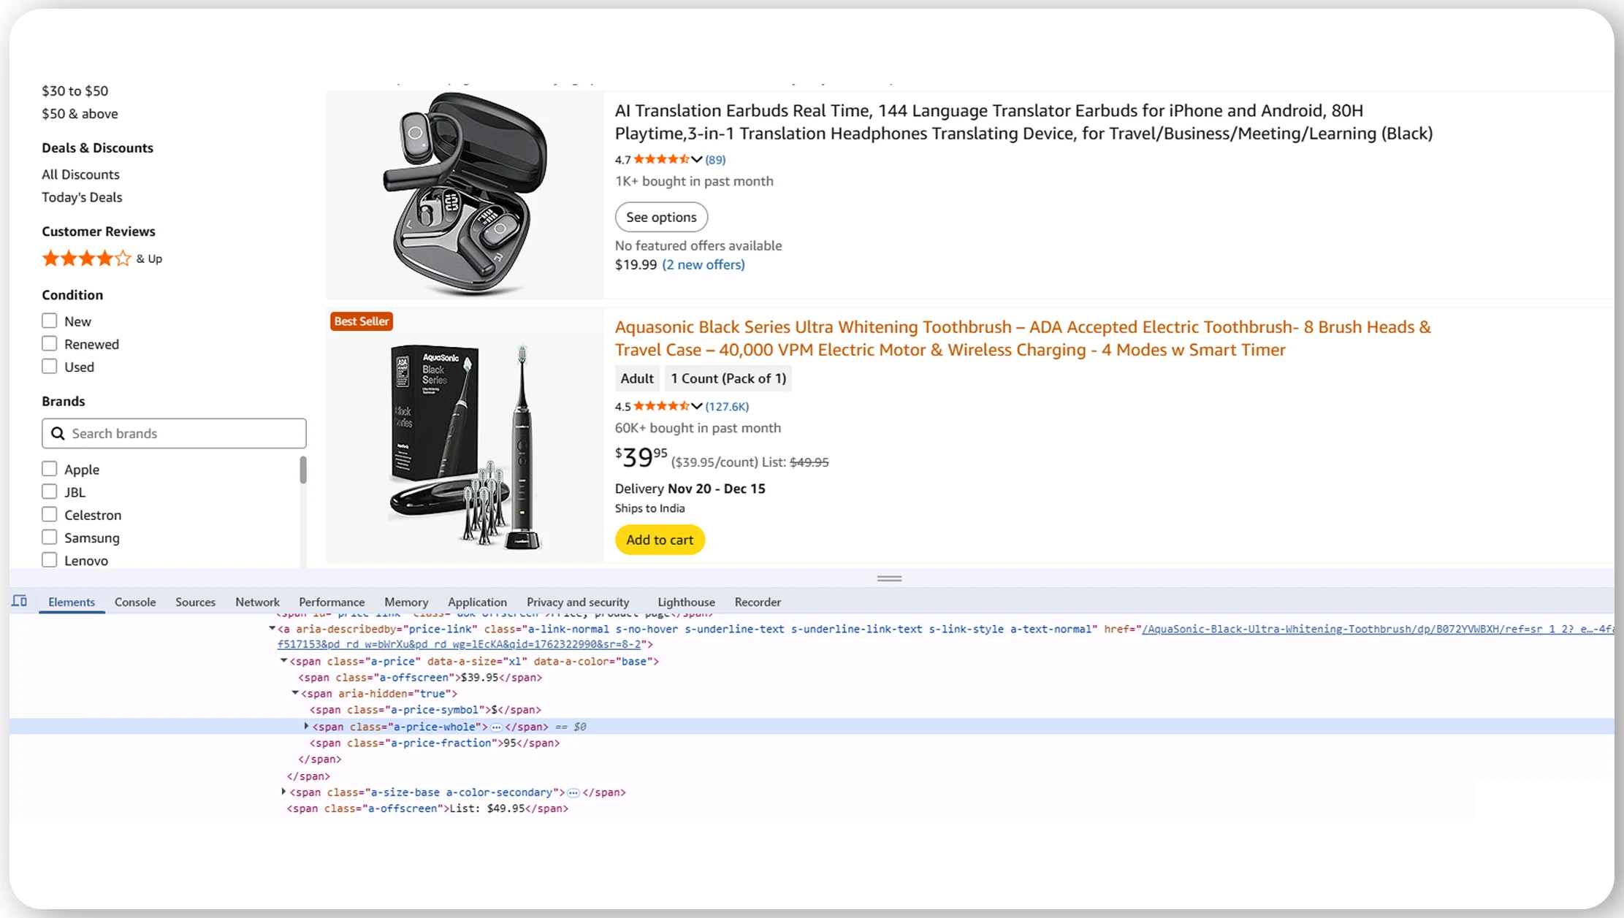The width and height of the screenshot is (1624, 918).
Task: Collapse the anchor element disclosure triangle
Action: click(x=271, y=629)
